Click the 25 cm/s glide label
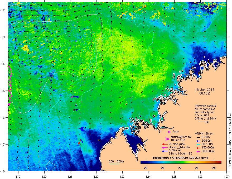 177,144
